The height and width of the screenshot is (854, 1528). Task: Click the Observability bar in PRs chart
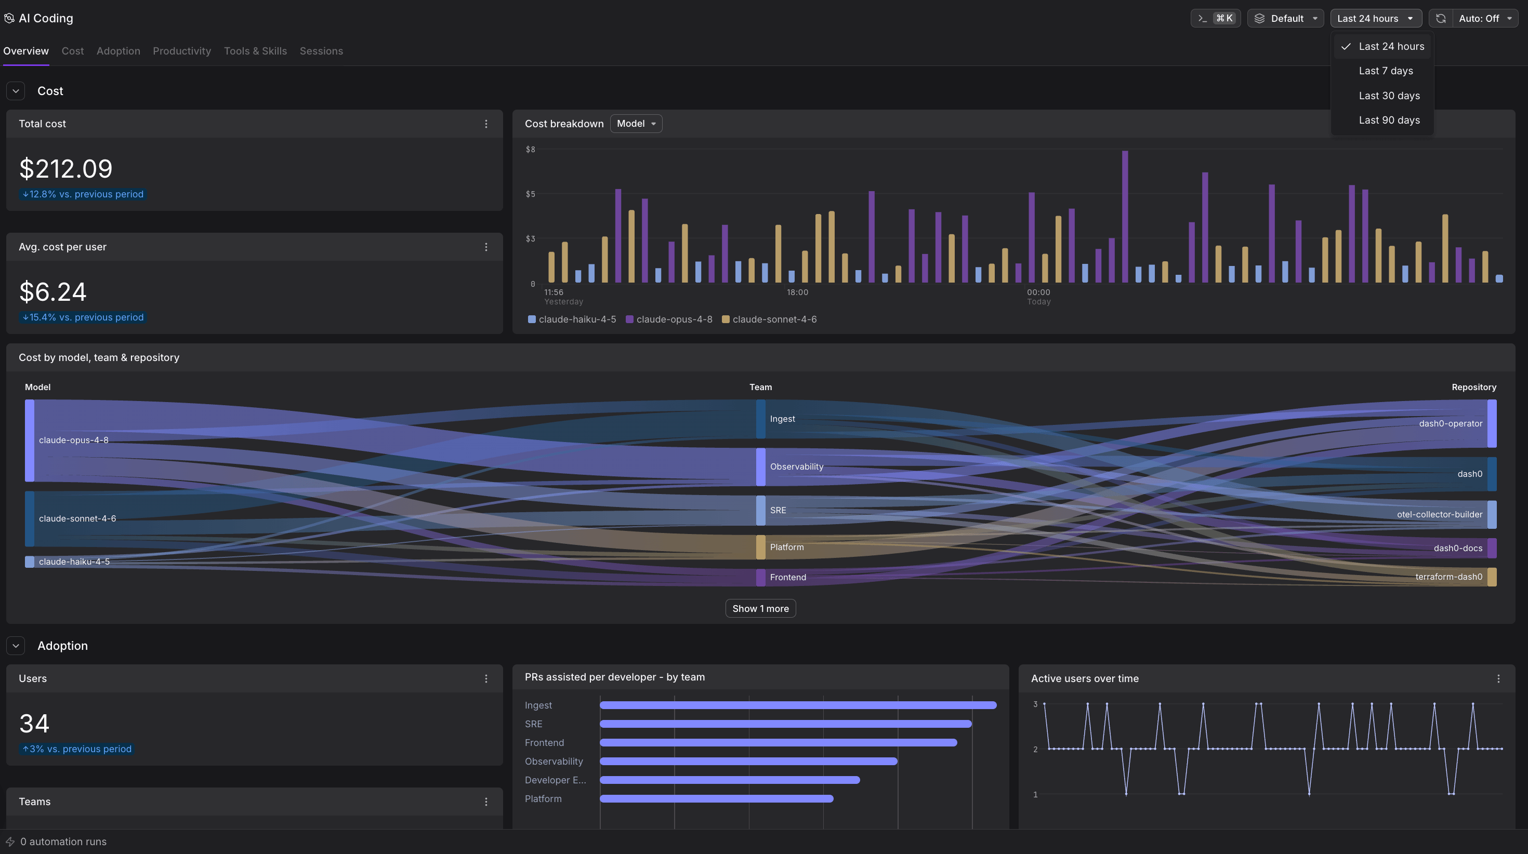pos(748,762)
